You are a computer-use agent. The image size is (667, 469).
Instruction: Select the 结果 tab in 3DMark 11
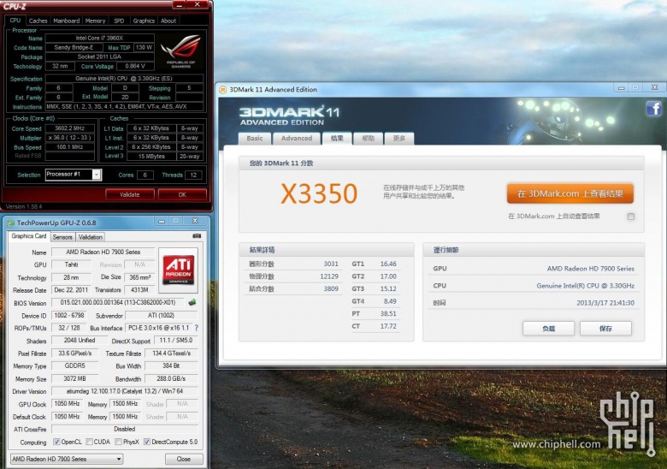(x=337, y=139)
